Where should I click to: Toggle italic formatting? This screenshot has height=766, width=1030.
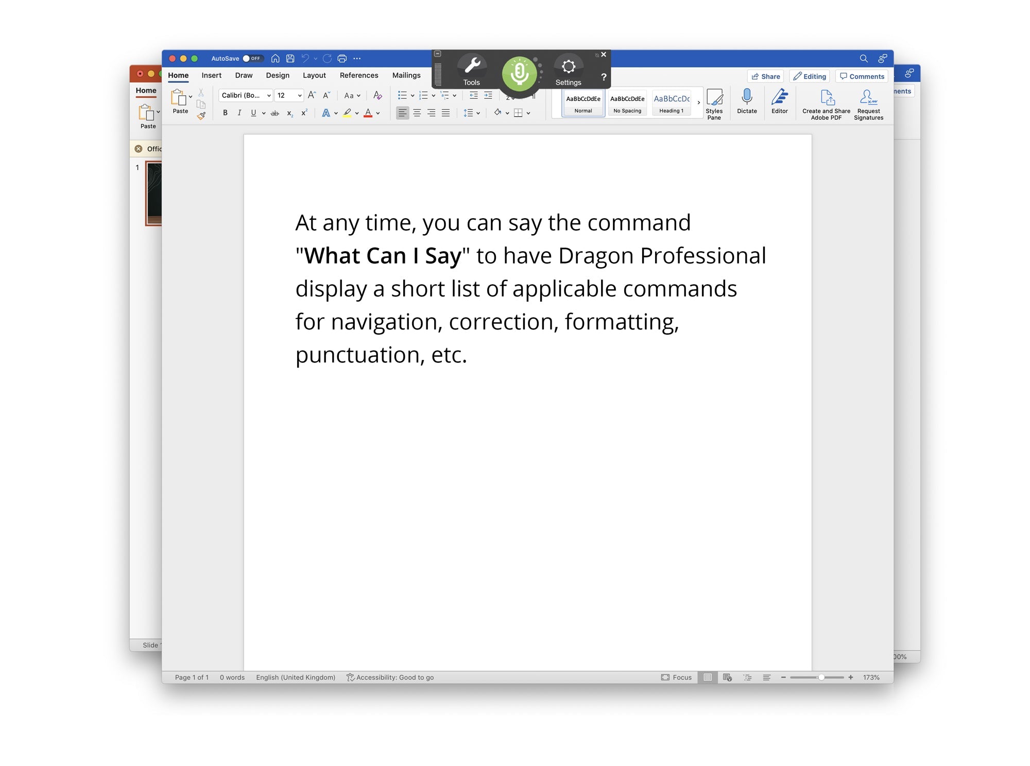[239, 113]
